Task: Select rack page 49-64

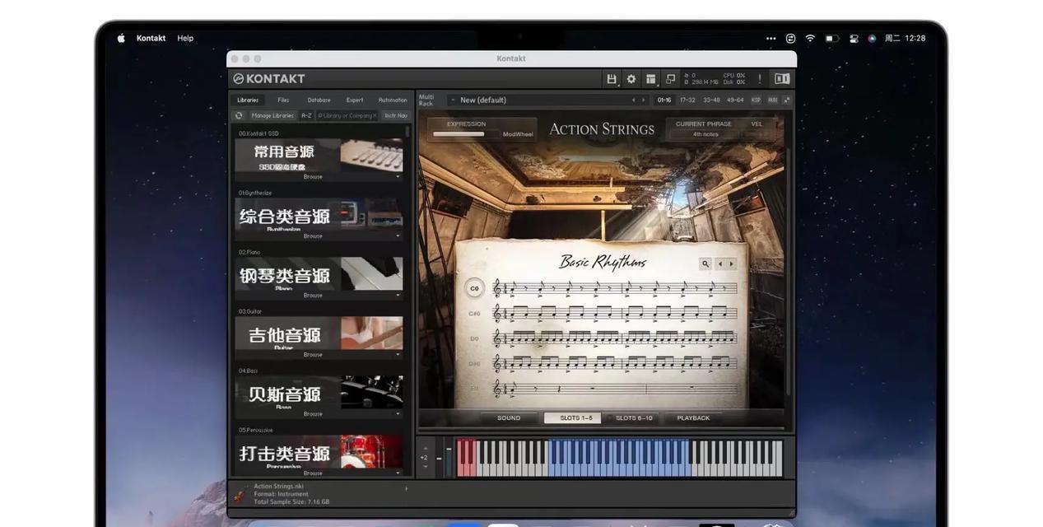Action: (x=735, y=100)
